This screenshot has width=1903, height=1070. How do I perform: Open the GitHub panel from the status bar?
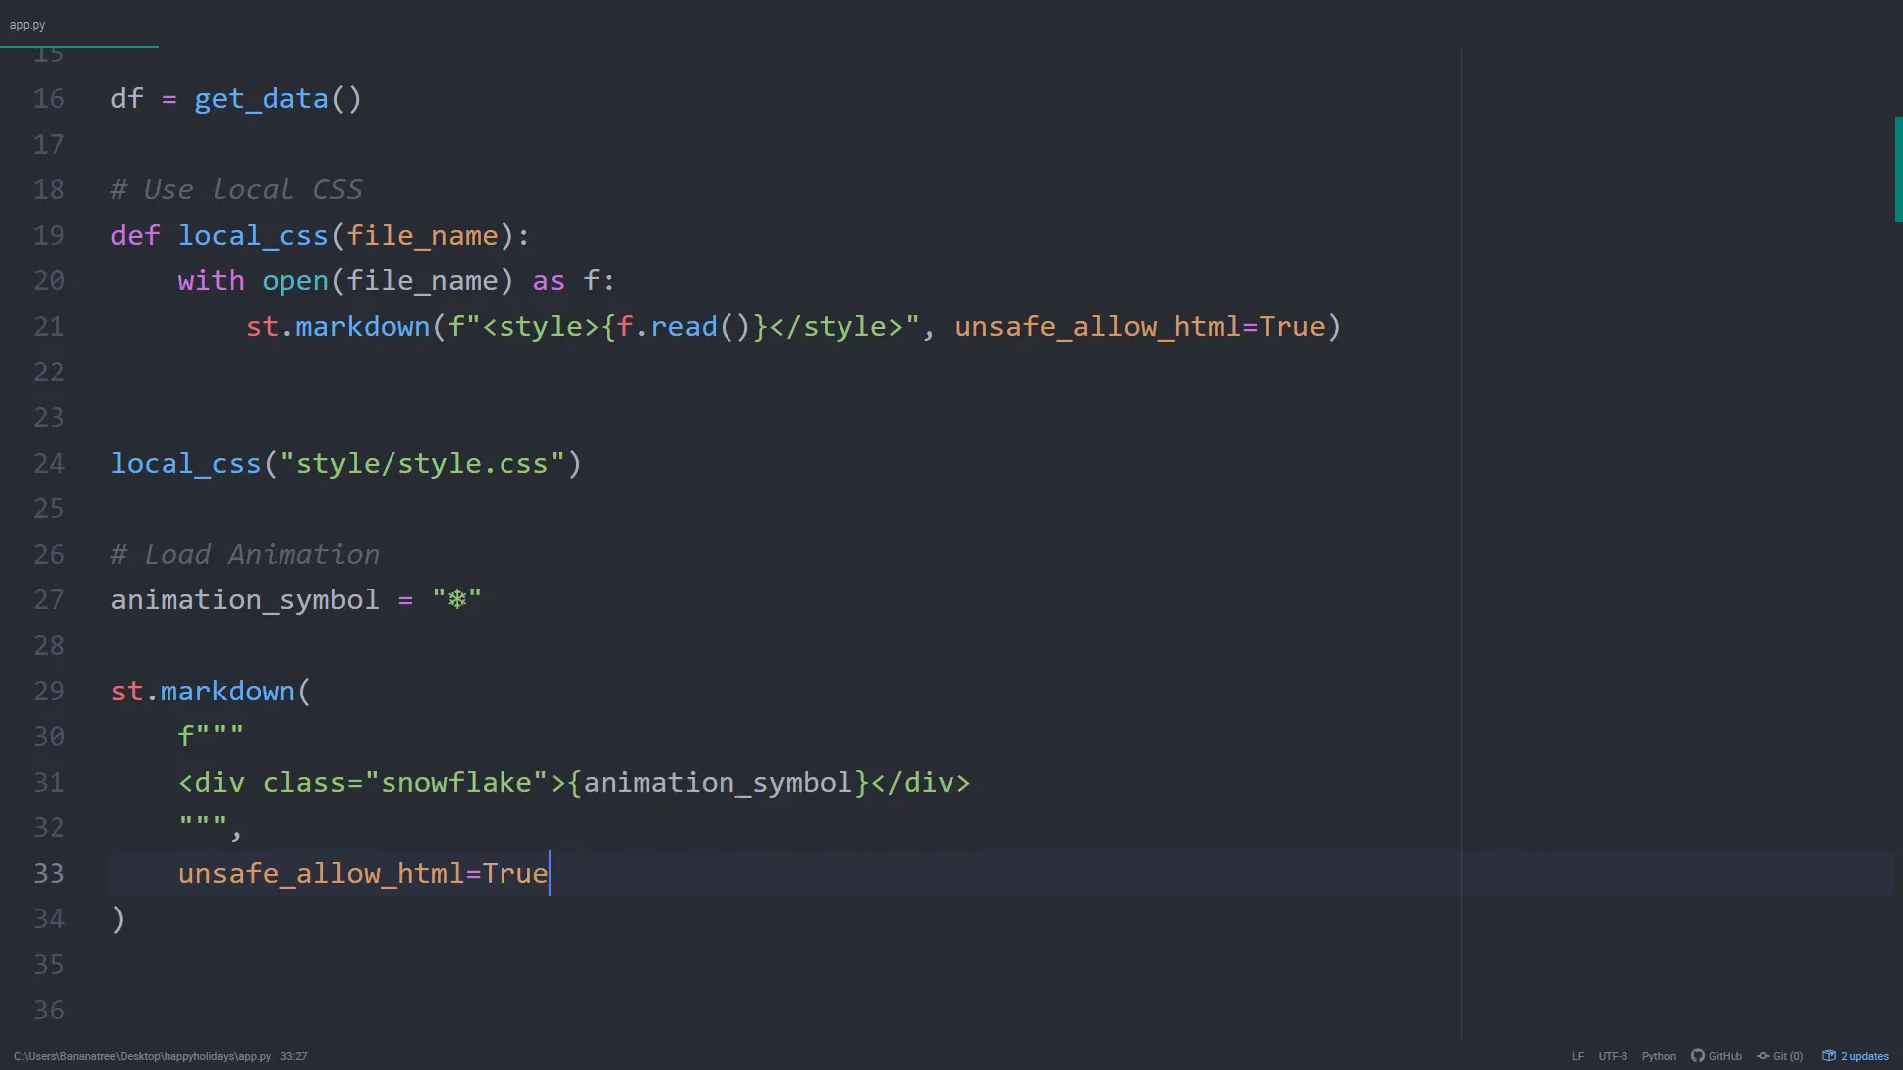[1716, 1056]
